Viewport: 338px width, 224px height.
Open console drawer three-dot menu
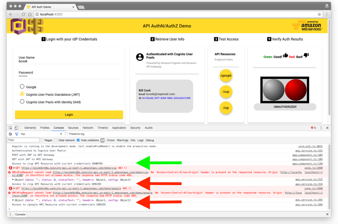[10, 214]
